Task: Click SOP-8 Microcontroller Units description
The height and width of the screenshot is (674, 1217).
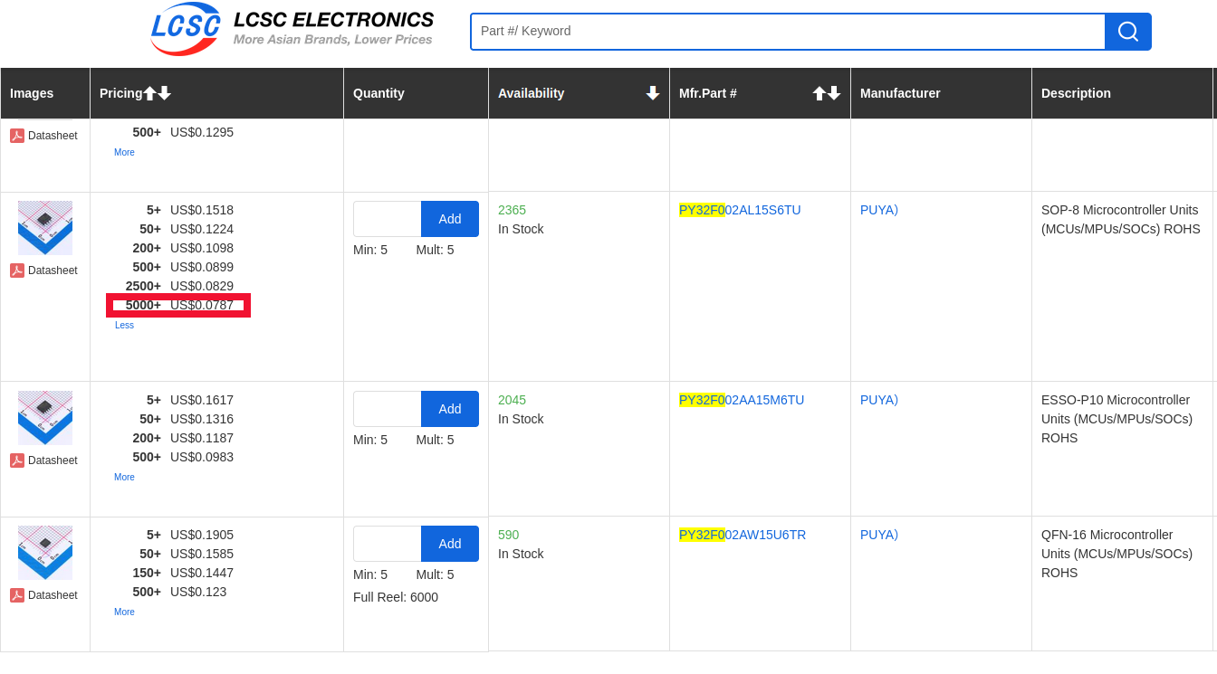Action: [x=1121, y=219]
